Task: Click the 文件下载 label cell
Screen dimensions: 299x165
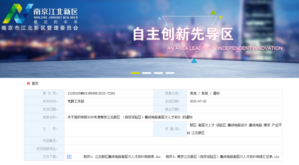Action: coord(44,157)
